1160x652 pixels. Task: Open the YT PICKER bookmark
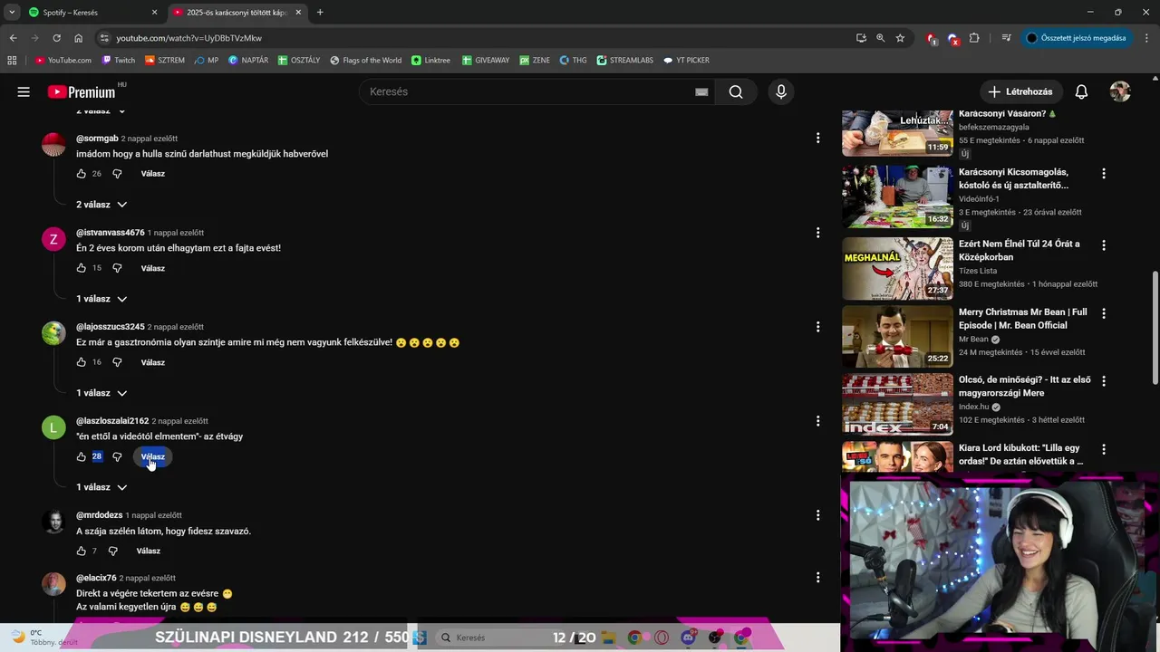[x=686, y=61]
